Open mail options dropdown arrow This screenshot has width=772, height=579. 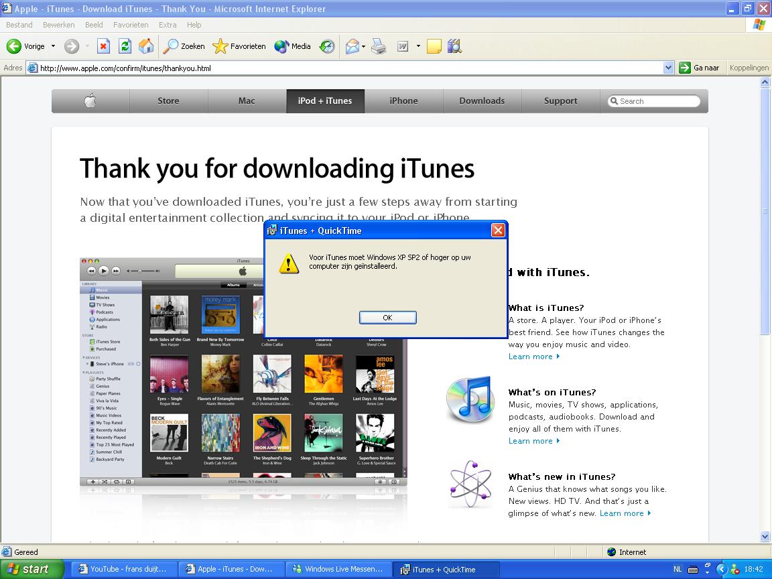[363, 46]
